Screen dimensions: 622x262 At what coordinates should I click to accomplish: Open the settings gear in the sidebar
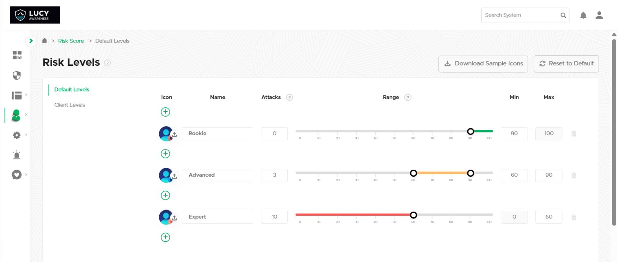(x=17, y=135)
